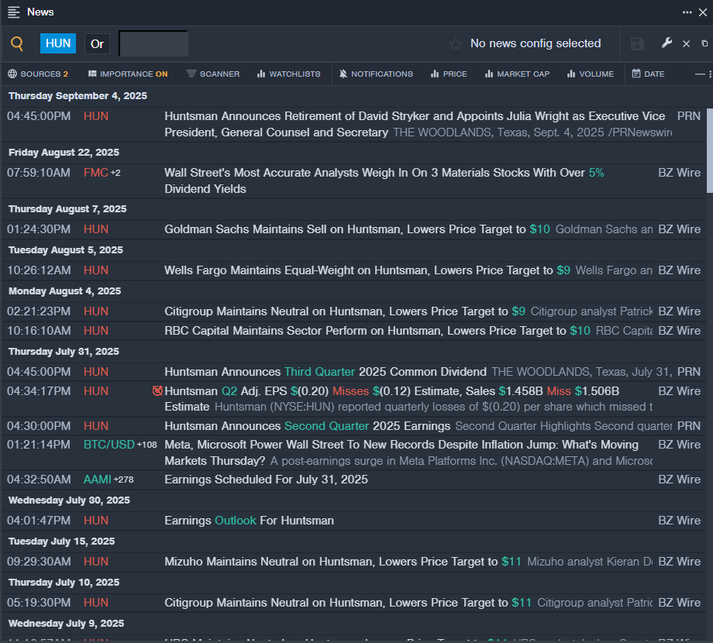
Task: Click the minus collapse filter bar control
Action: tap(700, 74)
